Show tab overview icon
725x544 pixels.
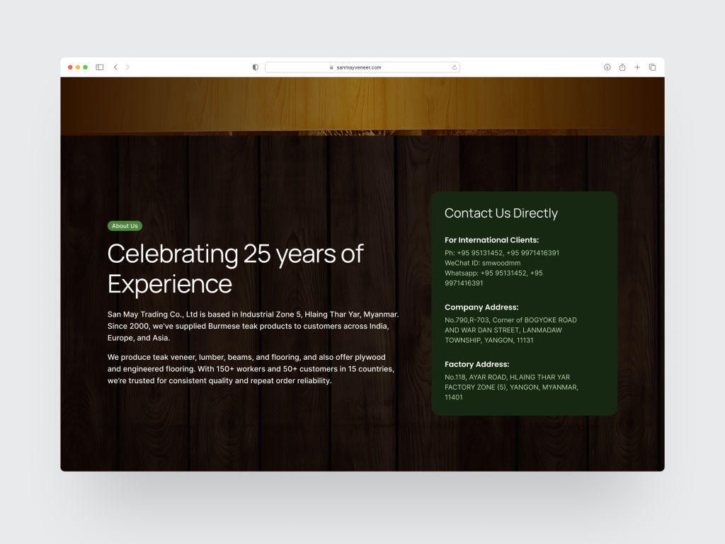[652, 67]
